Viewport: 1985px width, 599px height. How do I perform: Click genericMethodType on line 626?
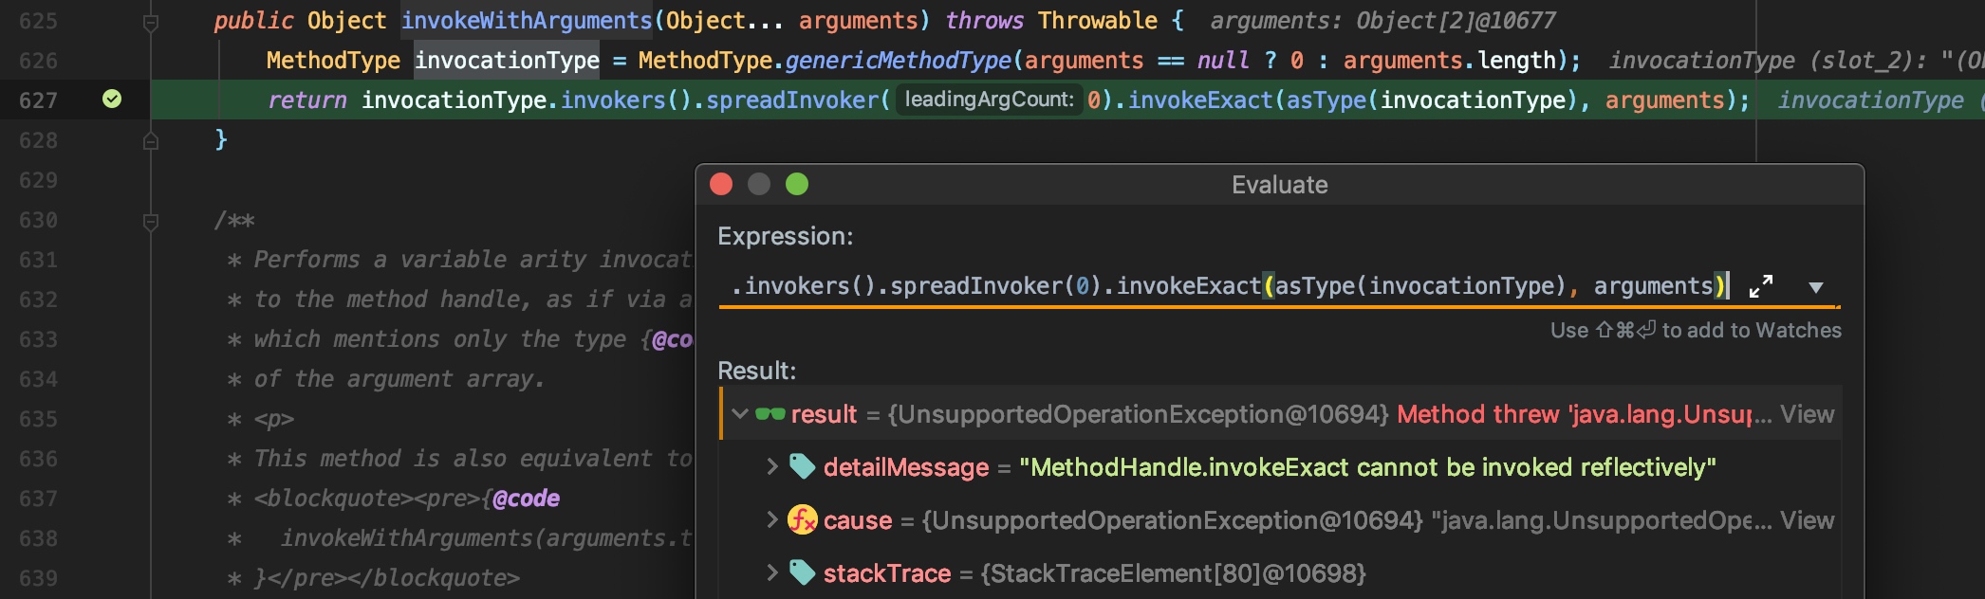(x=898, y=61)
